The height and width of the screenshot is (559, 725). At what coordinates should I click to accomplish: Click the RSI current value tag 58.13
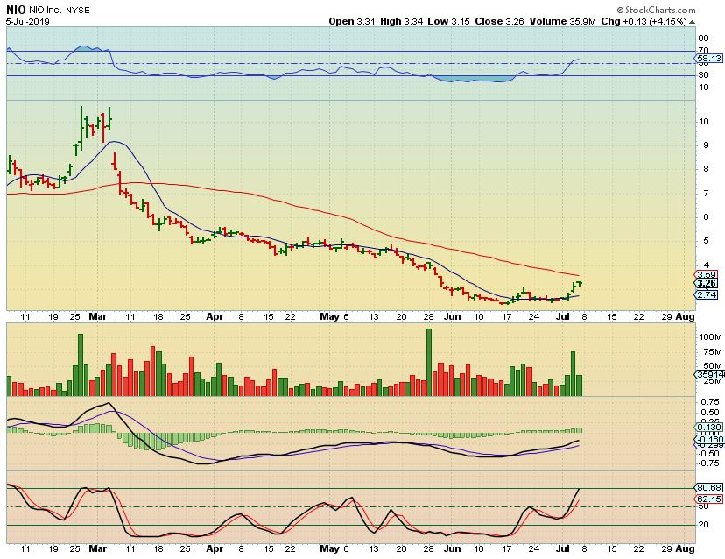point(709,59)
